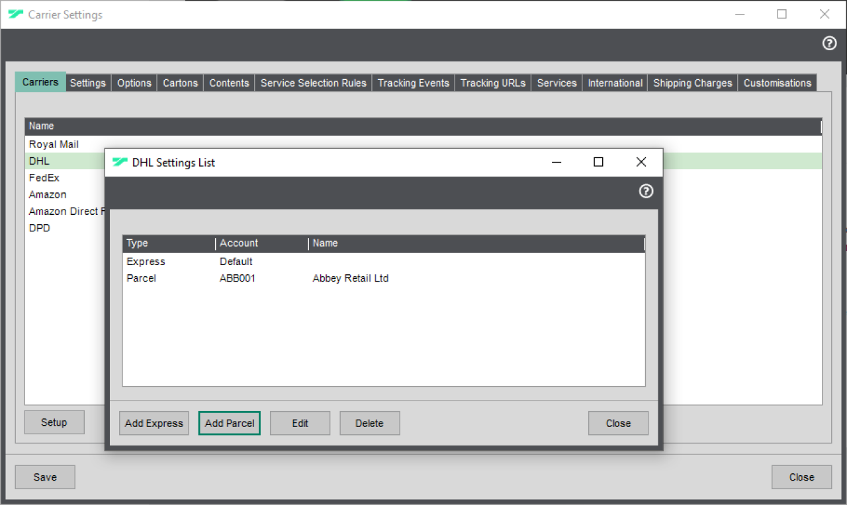Save the carrier settings

click(x=45, y=477)
